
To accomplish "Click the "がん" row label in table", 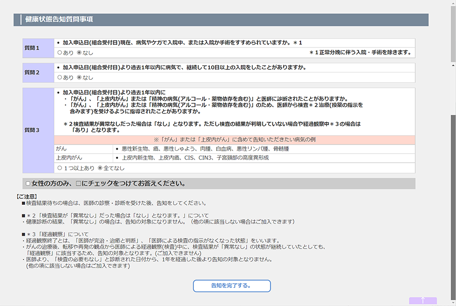I will click(x=61, y=149).
